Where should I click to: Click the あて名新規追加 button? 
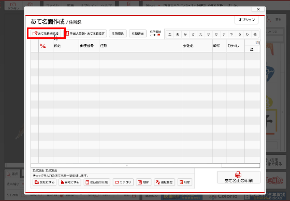(46, 34)
